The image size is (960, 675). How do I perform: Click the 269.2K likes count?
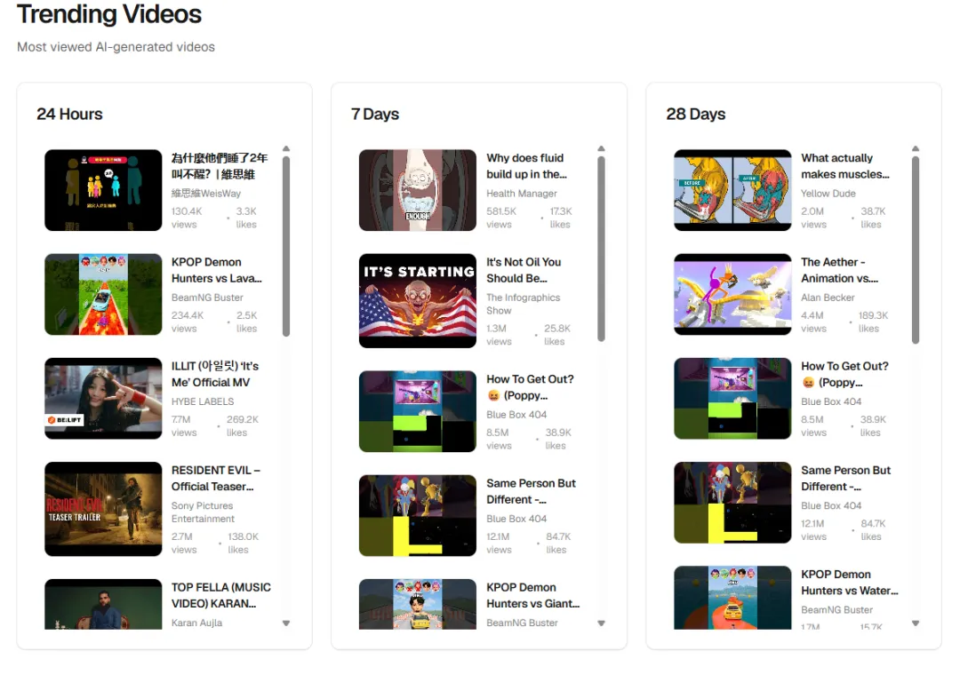[242, 426]
